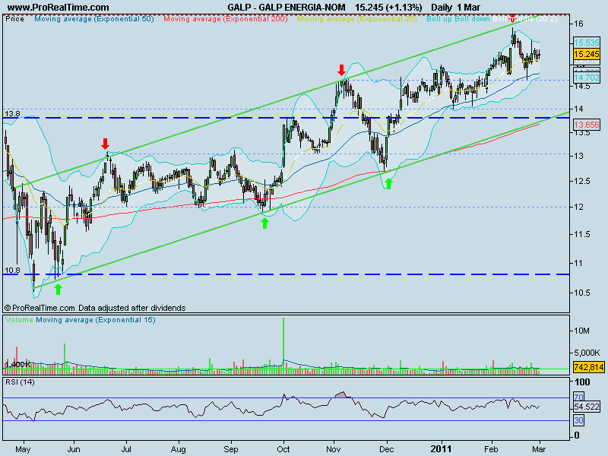Click the Boll up legend label
This screenshot has width=608, height=456.
point(439,18)
